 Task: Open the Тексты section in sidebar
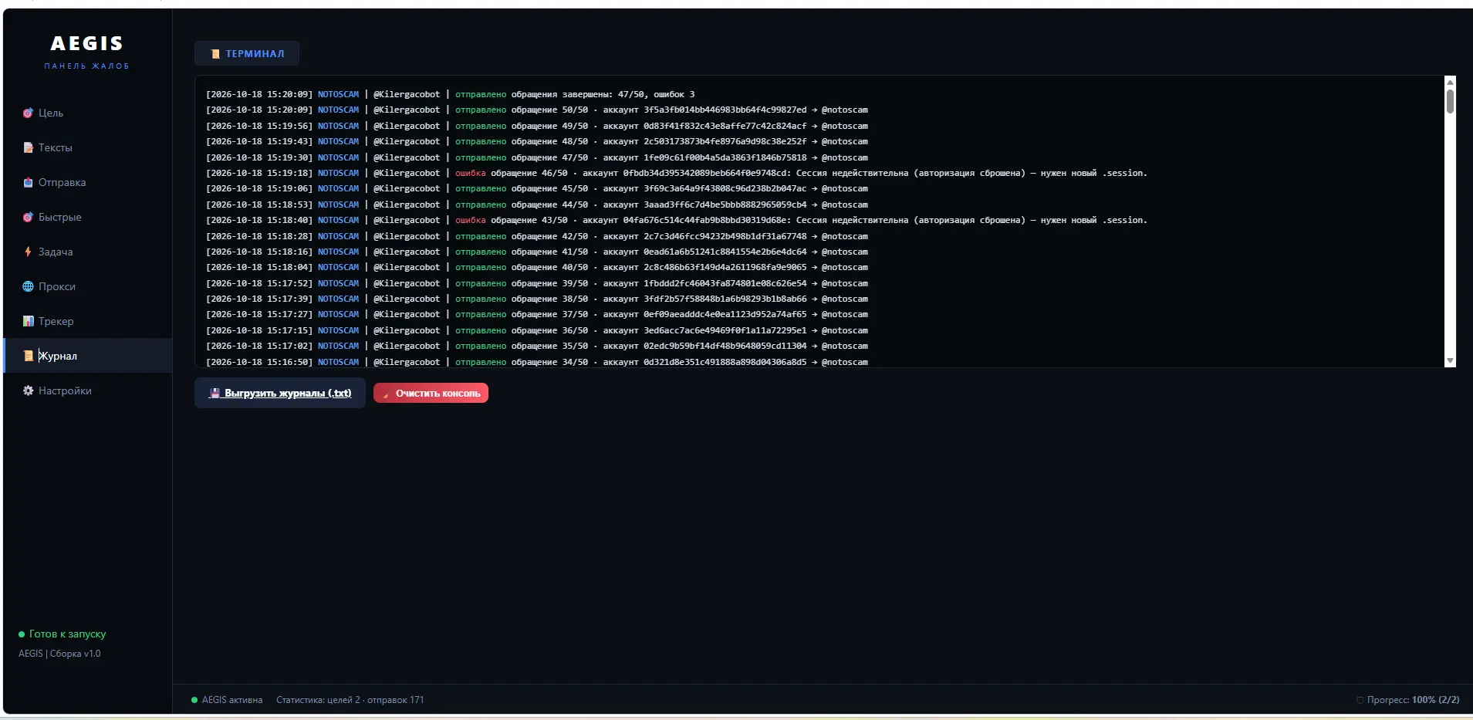pyautogui.click(x=87, y=147)
